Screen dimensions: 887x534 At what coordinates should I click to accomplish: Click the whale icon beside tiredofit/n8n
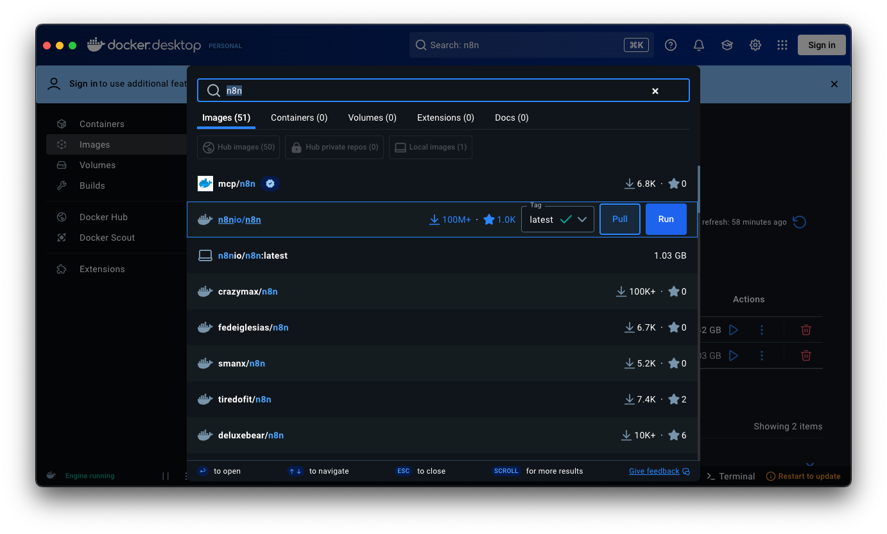(x=205, y=399)
